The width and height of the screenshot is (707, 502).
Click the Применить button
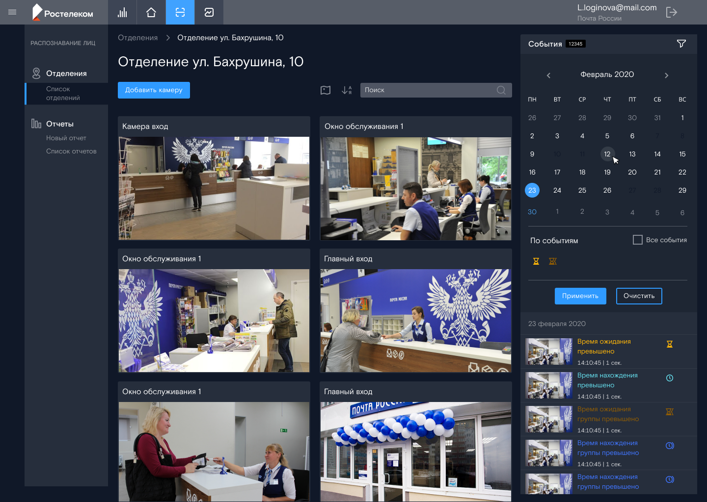pyautogui.click(x=580, y=296)
